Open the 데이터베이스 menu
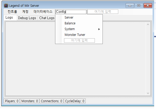 [x=43, y=12]
